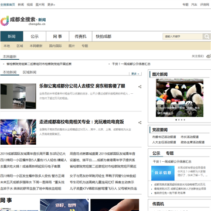The image size is (211, 211).
Task: Select 专题 in the sub navigation bar
Action: pyautogui.click(x=85, y=46)
